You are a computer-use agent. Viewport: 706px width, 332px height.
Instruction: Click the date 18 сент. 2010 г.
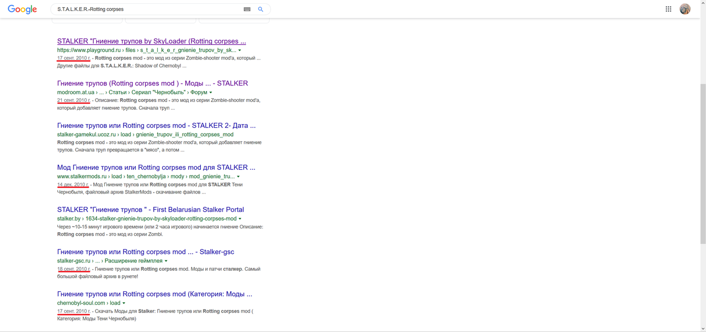pyautogui.click(x=73, y=269)
